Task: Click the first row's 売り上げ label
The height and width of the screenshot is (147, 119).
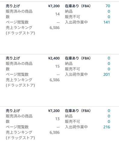Action: [x=13, y=6]
